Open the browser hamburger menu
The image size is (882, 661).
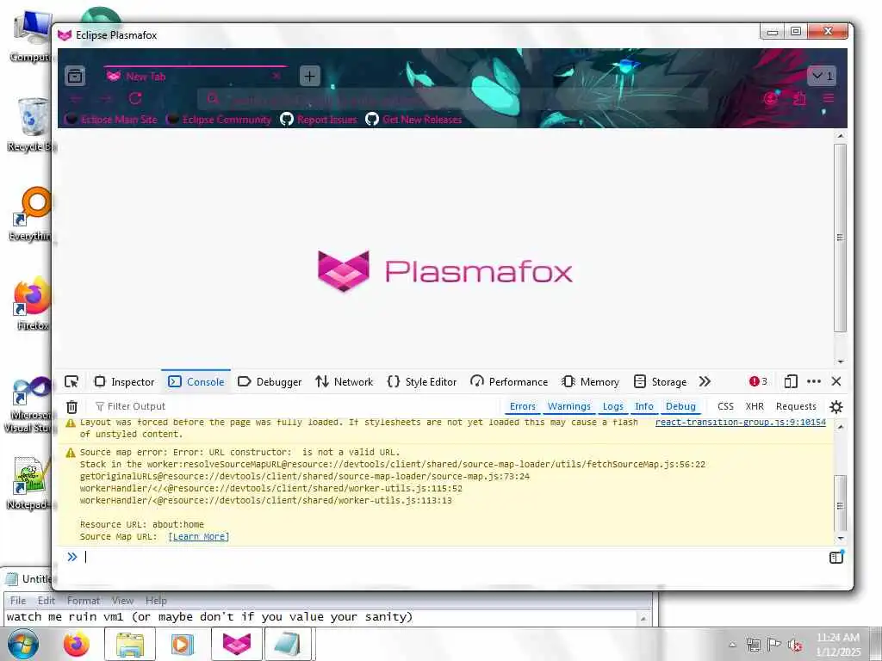(829, 98)
